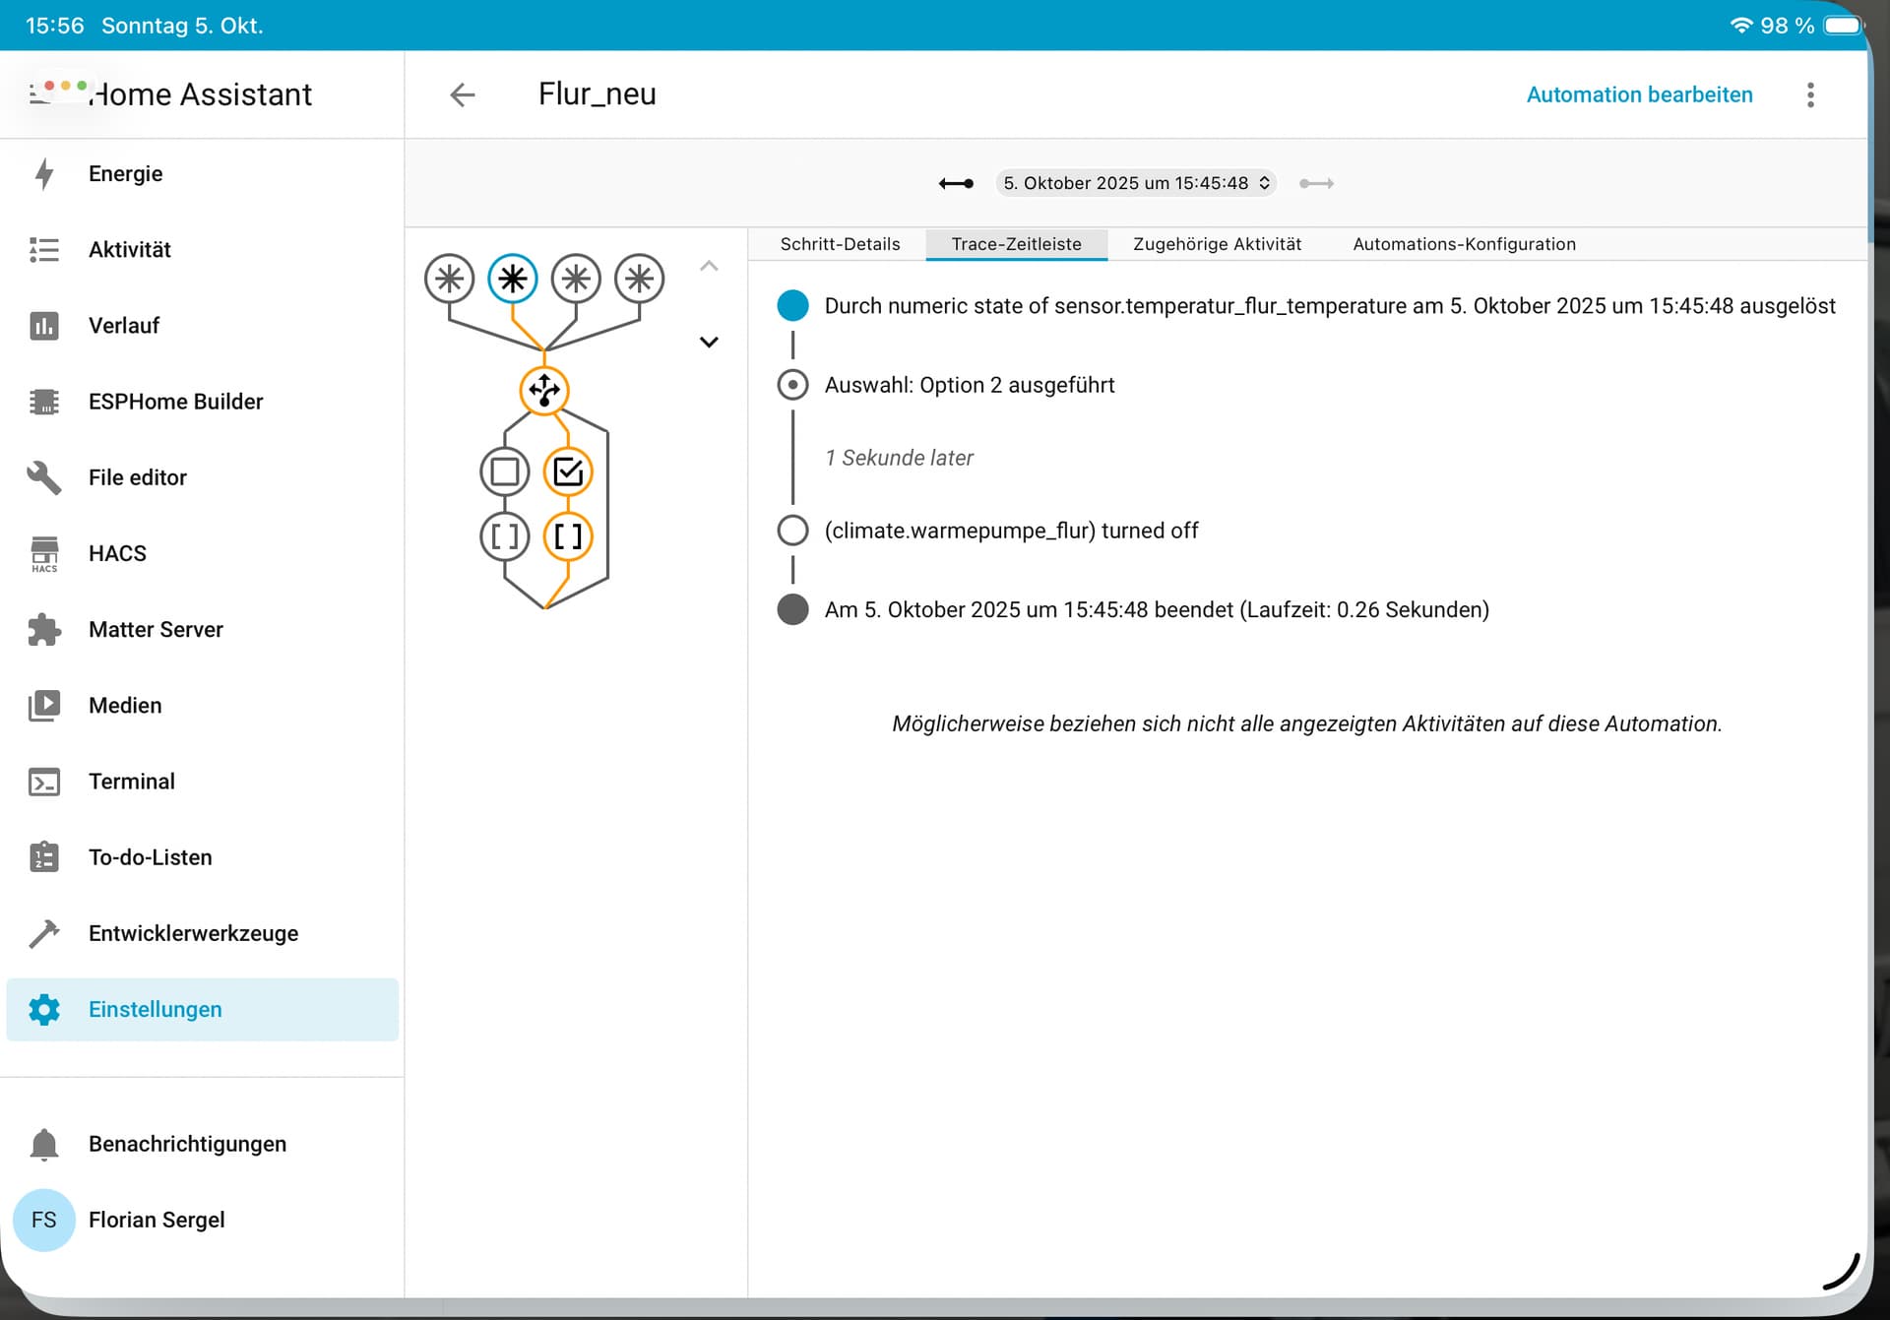Click the highlighted blue trigger node in graph
The image size is (1890, 1320).
pos(512,280)
